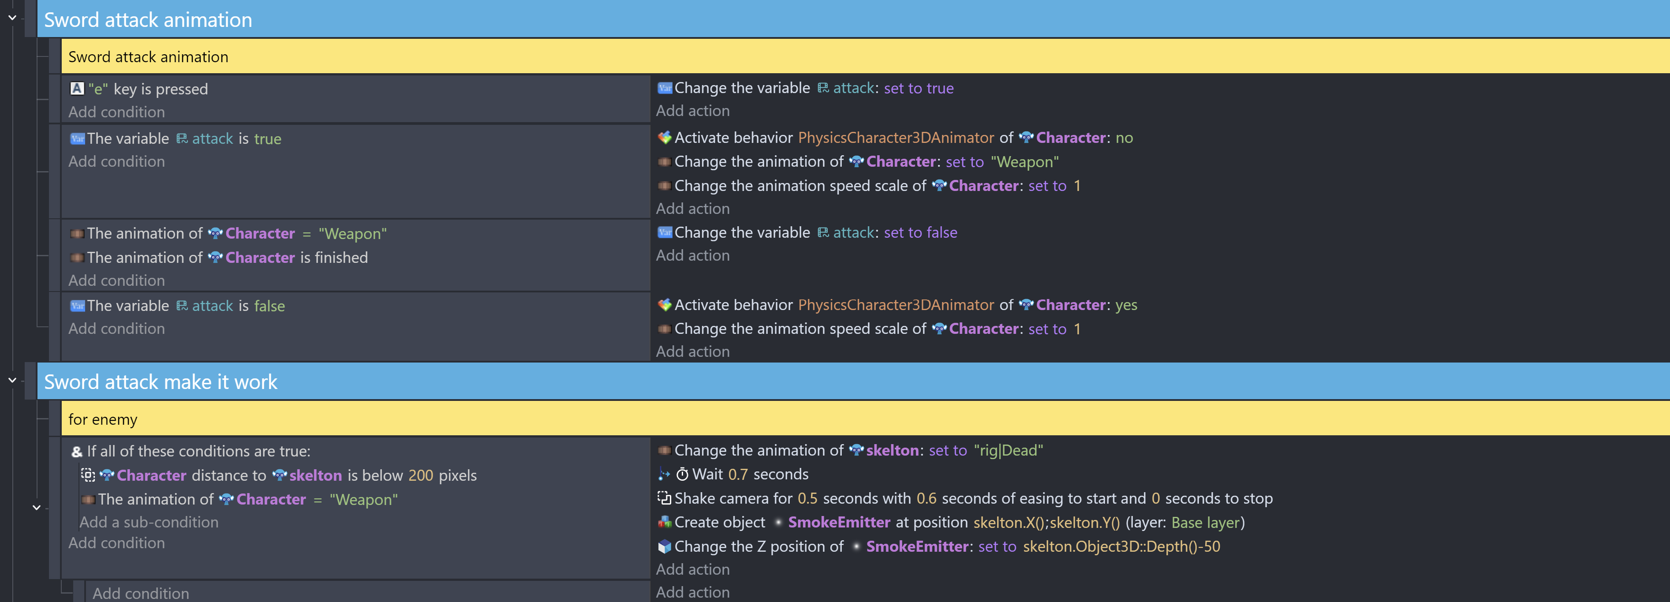Click the "If all of these conditions are true" AND icon

pos(77,452)
